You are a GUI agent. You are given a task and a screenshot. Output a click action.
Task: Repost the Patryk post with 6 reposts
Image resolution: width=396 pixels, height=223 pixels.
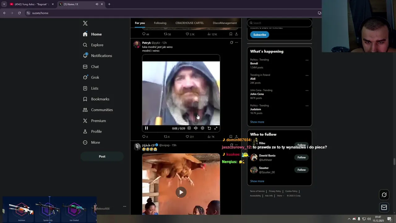167,137
